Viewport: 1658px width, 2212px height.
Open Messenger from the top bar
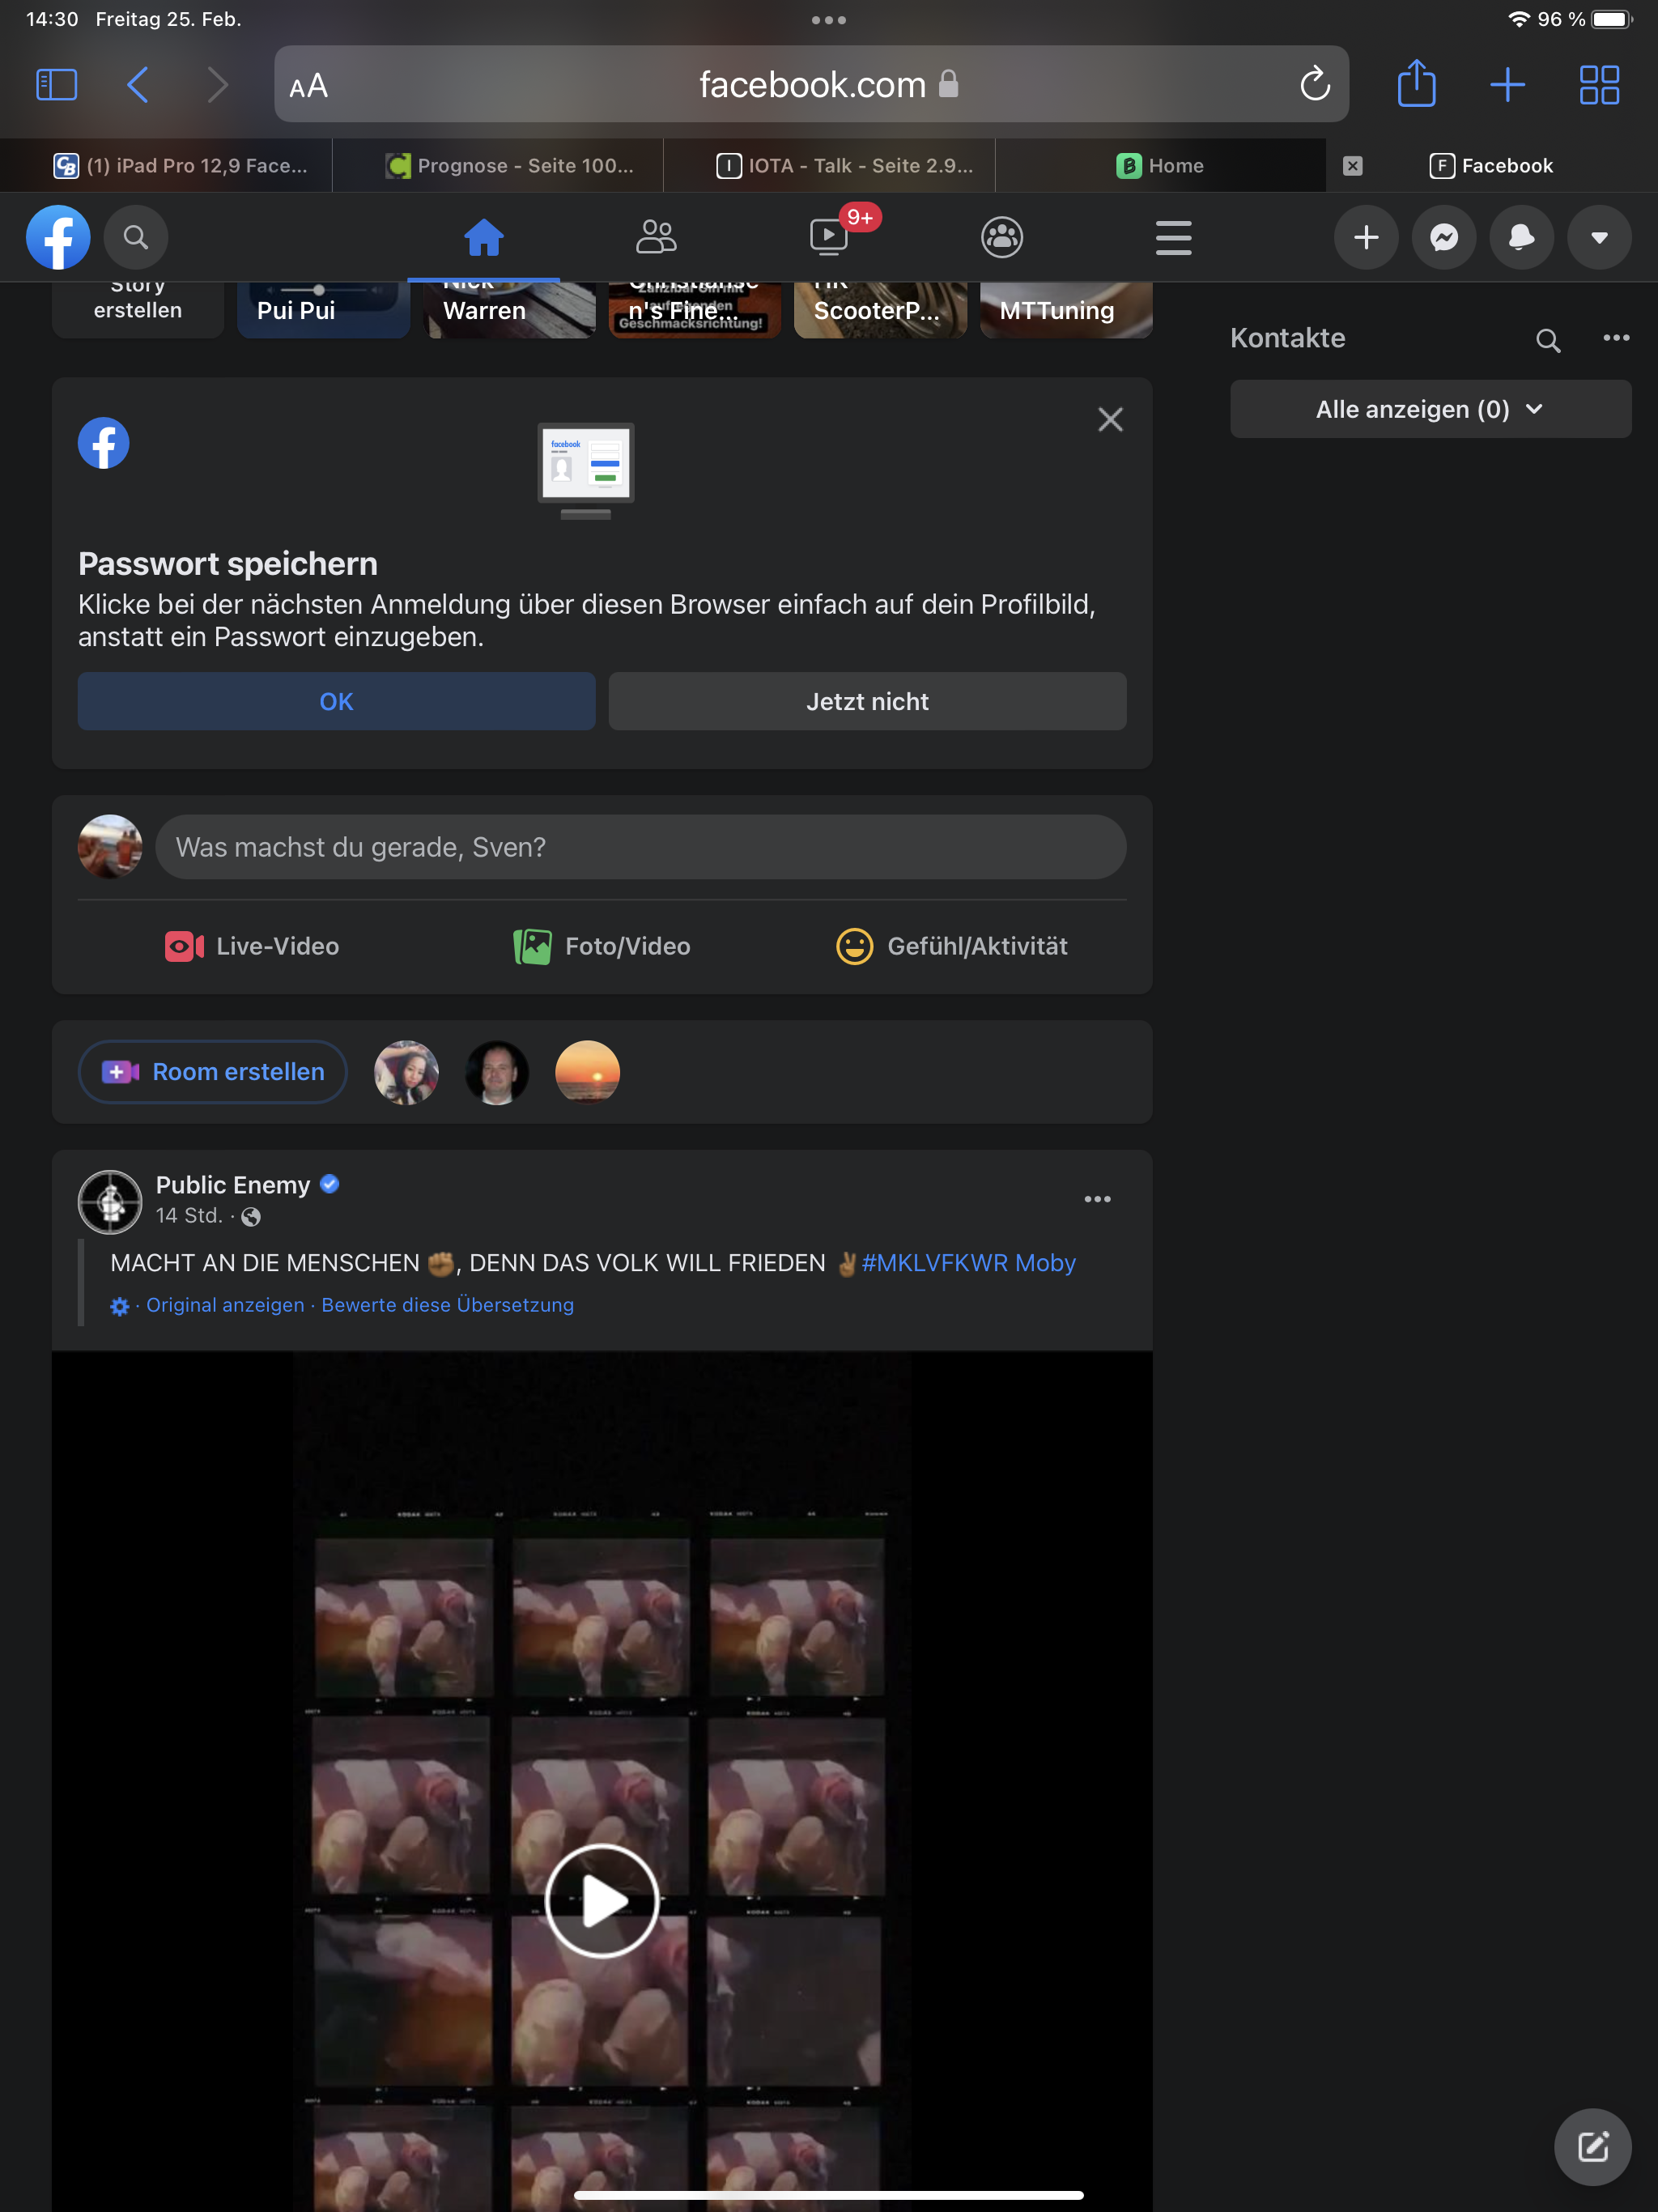(1443, 238)
